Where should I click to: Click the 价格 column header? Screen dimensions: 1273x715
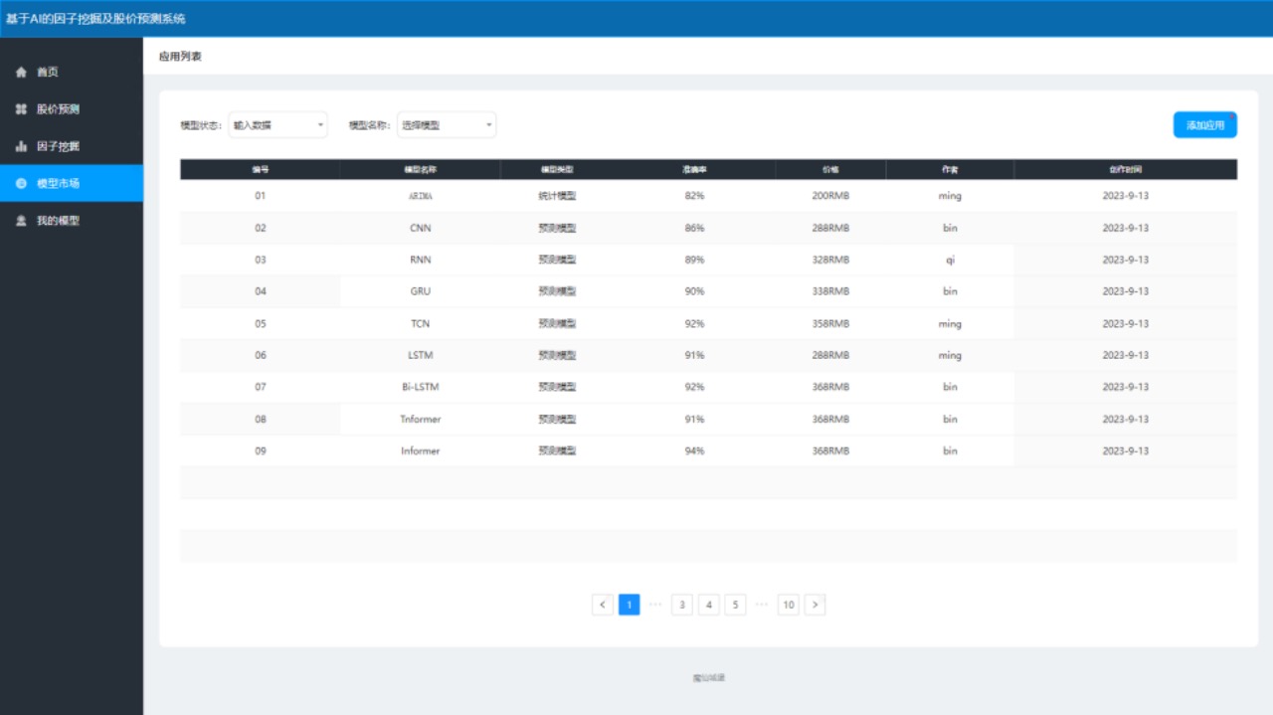[x=830, y=170]
